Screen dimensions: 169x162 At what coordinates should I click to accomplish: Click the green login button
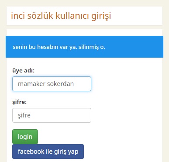(x=25, y=137)
